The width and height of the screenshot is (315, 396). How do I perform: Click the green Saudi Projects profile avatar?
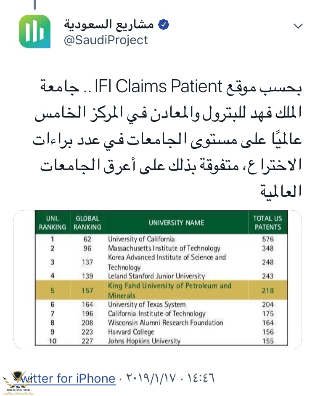tap(35, 32)
